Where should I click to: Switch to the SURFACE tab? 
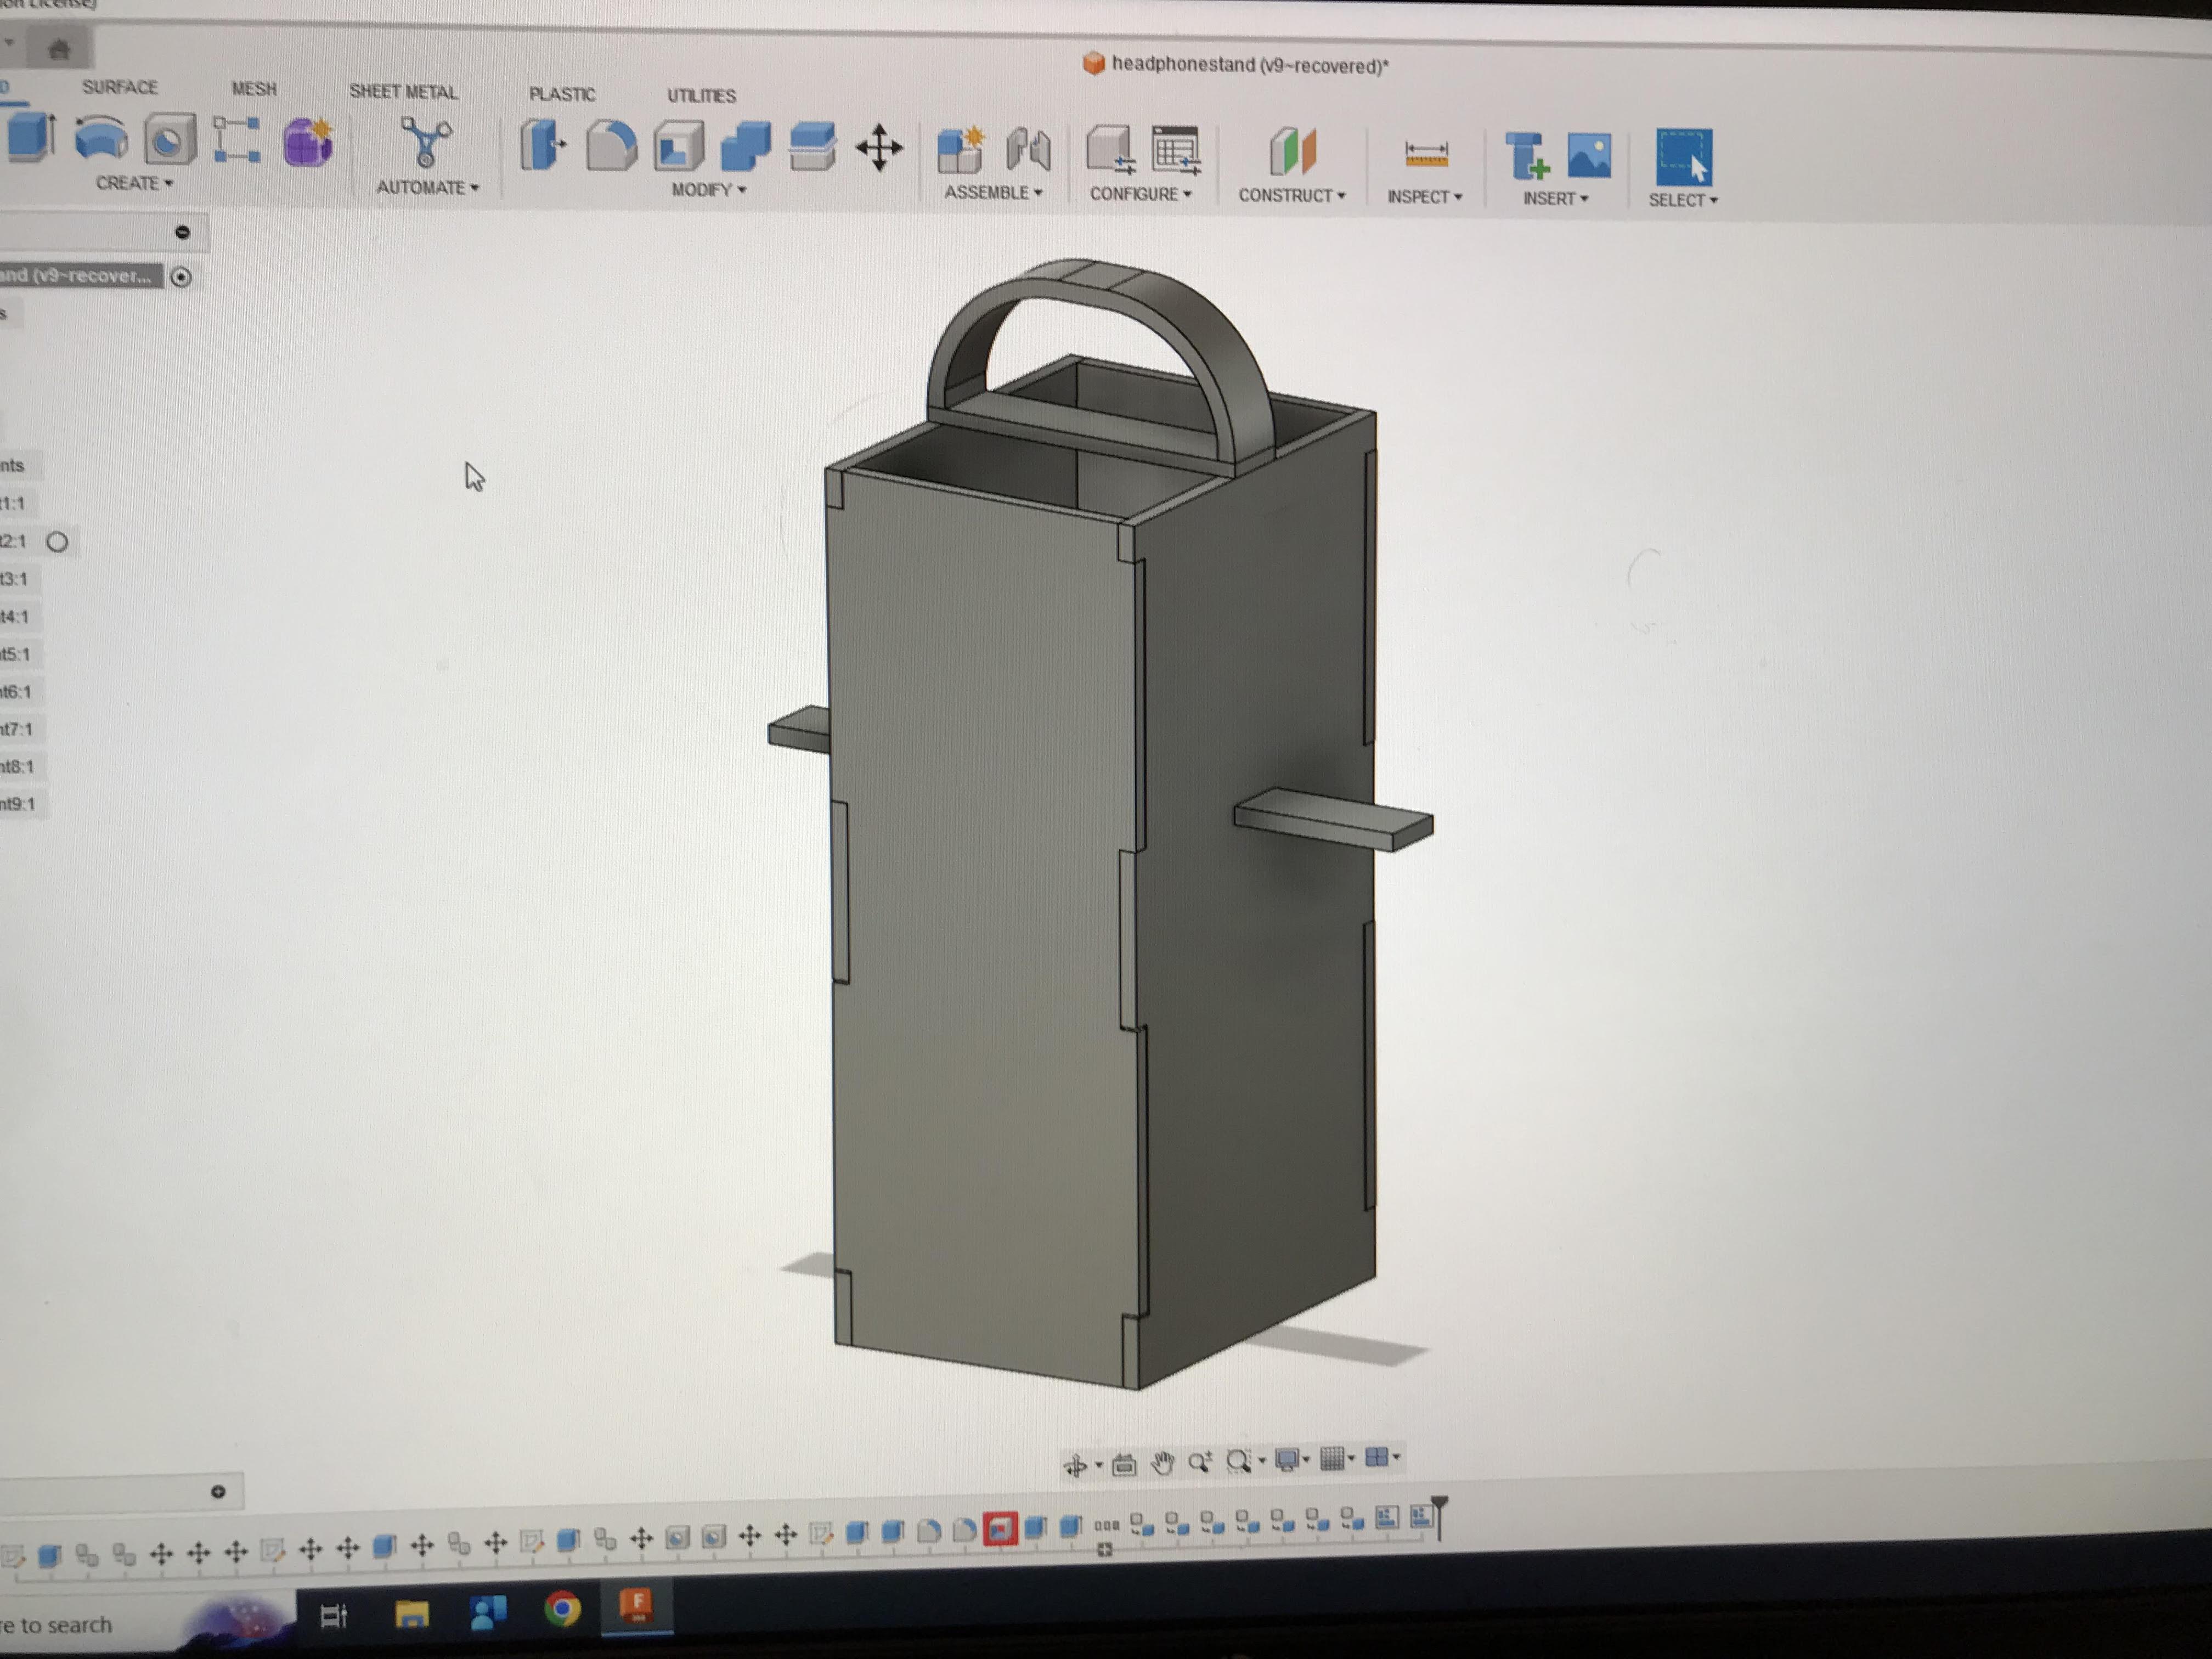click(120, 87)
